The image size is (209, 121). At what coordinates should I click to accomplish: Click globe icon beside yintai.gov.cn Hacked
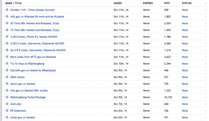pyautogui.click(x=7, y=117)
